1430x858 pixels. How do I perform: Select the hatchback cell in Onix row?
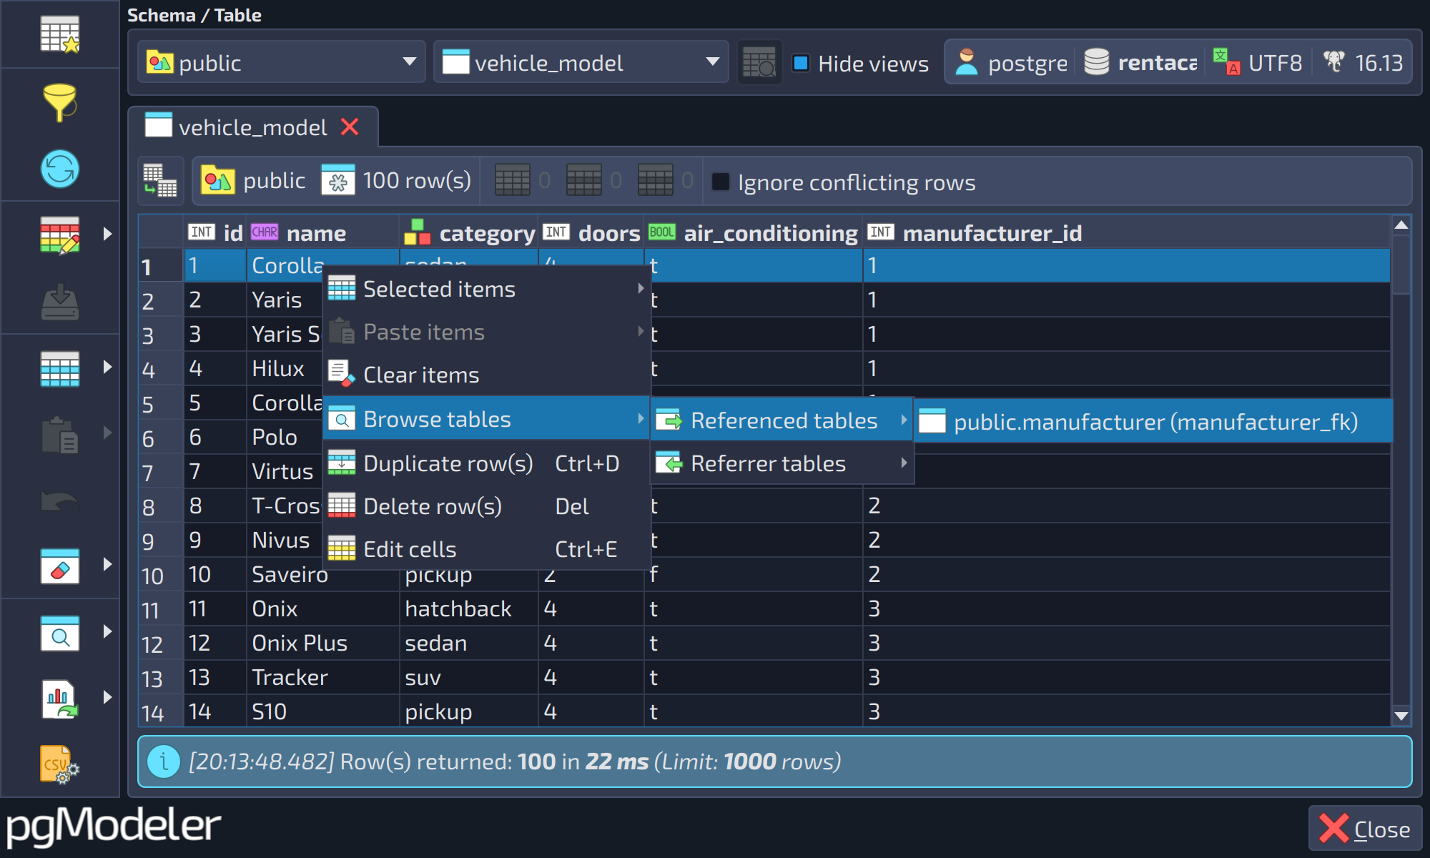point(468,608)
